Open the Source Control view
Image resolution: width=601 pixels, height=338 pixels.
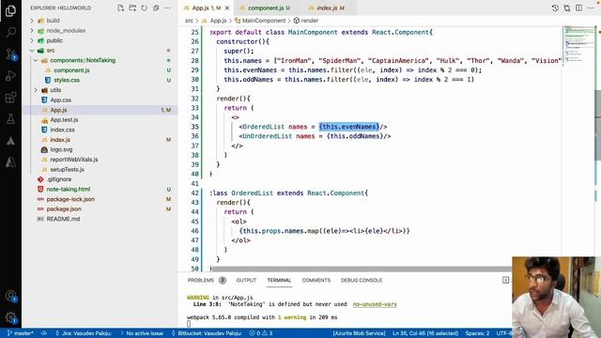(10, 54)
